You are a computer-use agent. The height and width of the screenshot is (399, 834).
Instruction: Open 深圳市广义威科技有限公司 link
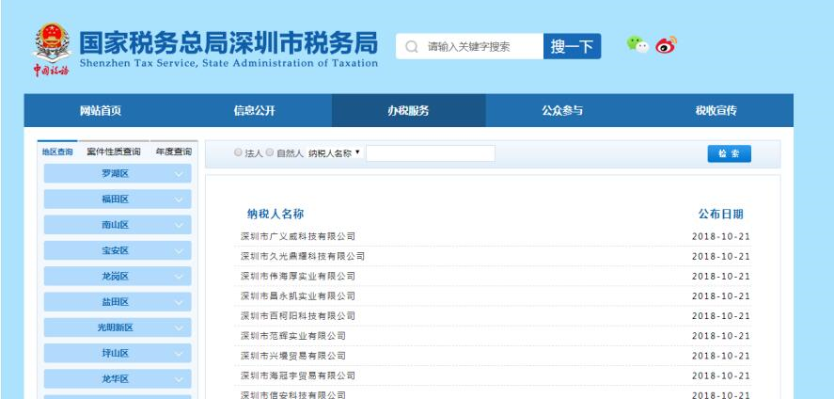(x=298, y=236)
